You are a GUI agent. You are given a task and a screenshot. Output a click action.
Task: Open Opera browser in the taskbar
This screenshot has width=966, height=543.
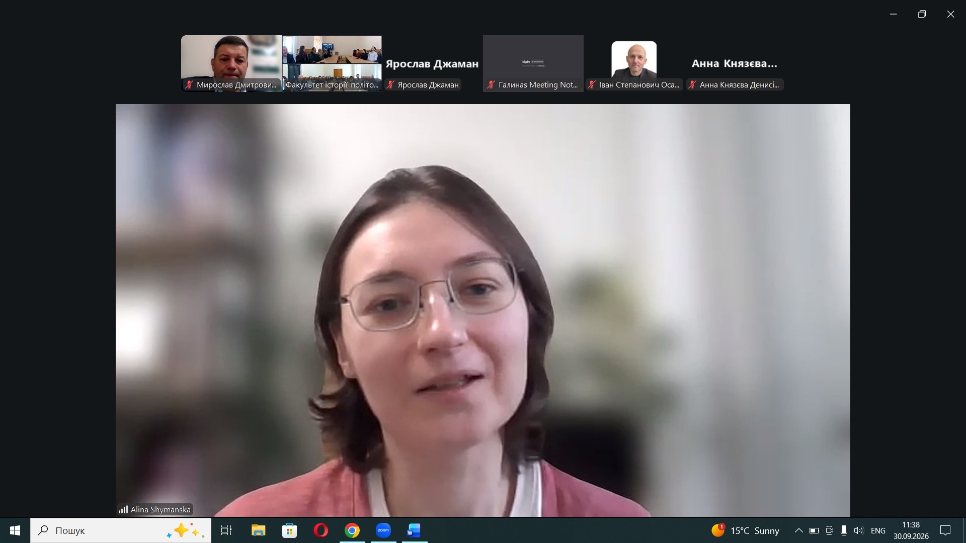[x=320, y=530]
